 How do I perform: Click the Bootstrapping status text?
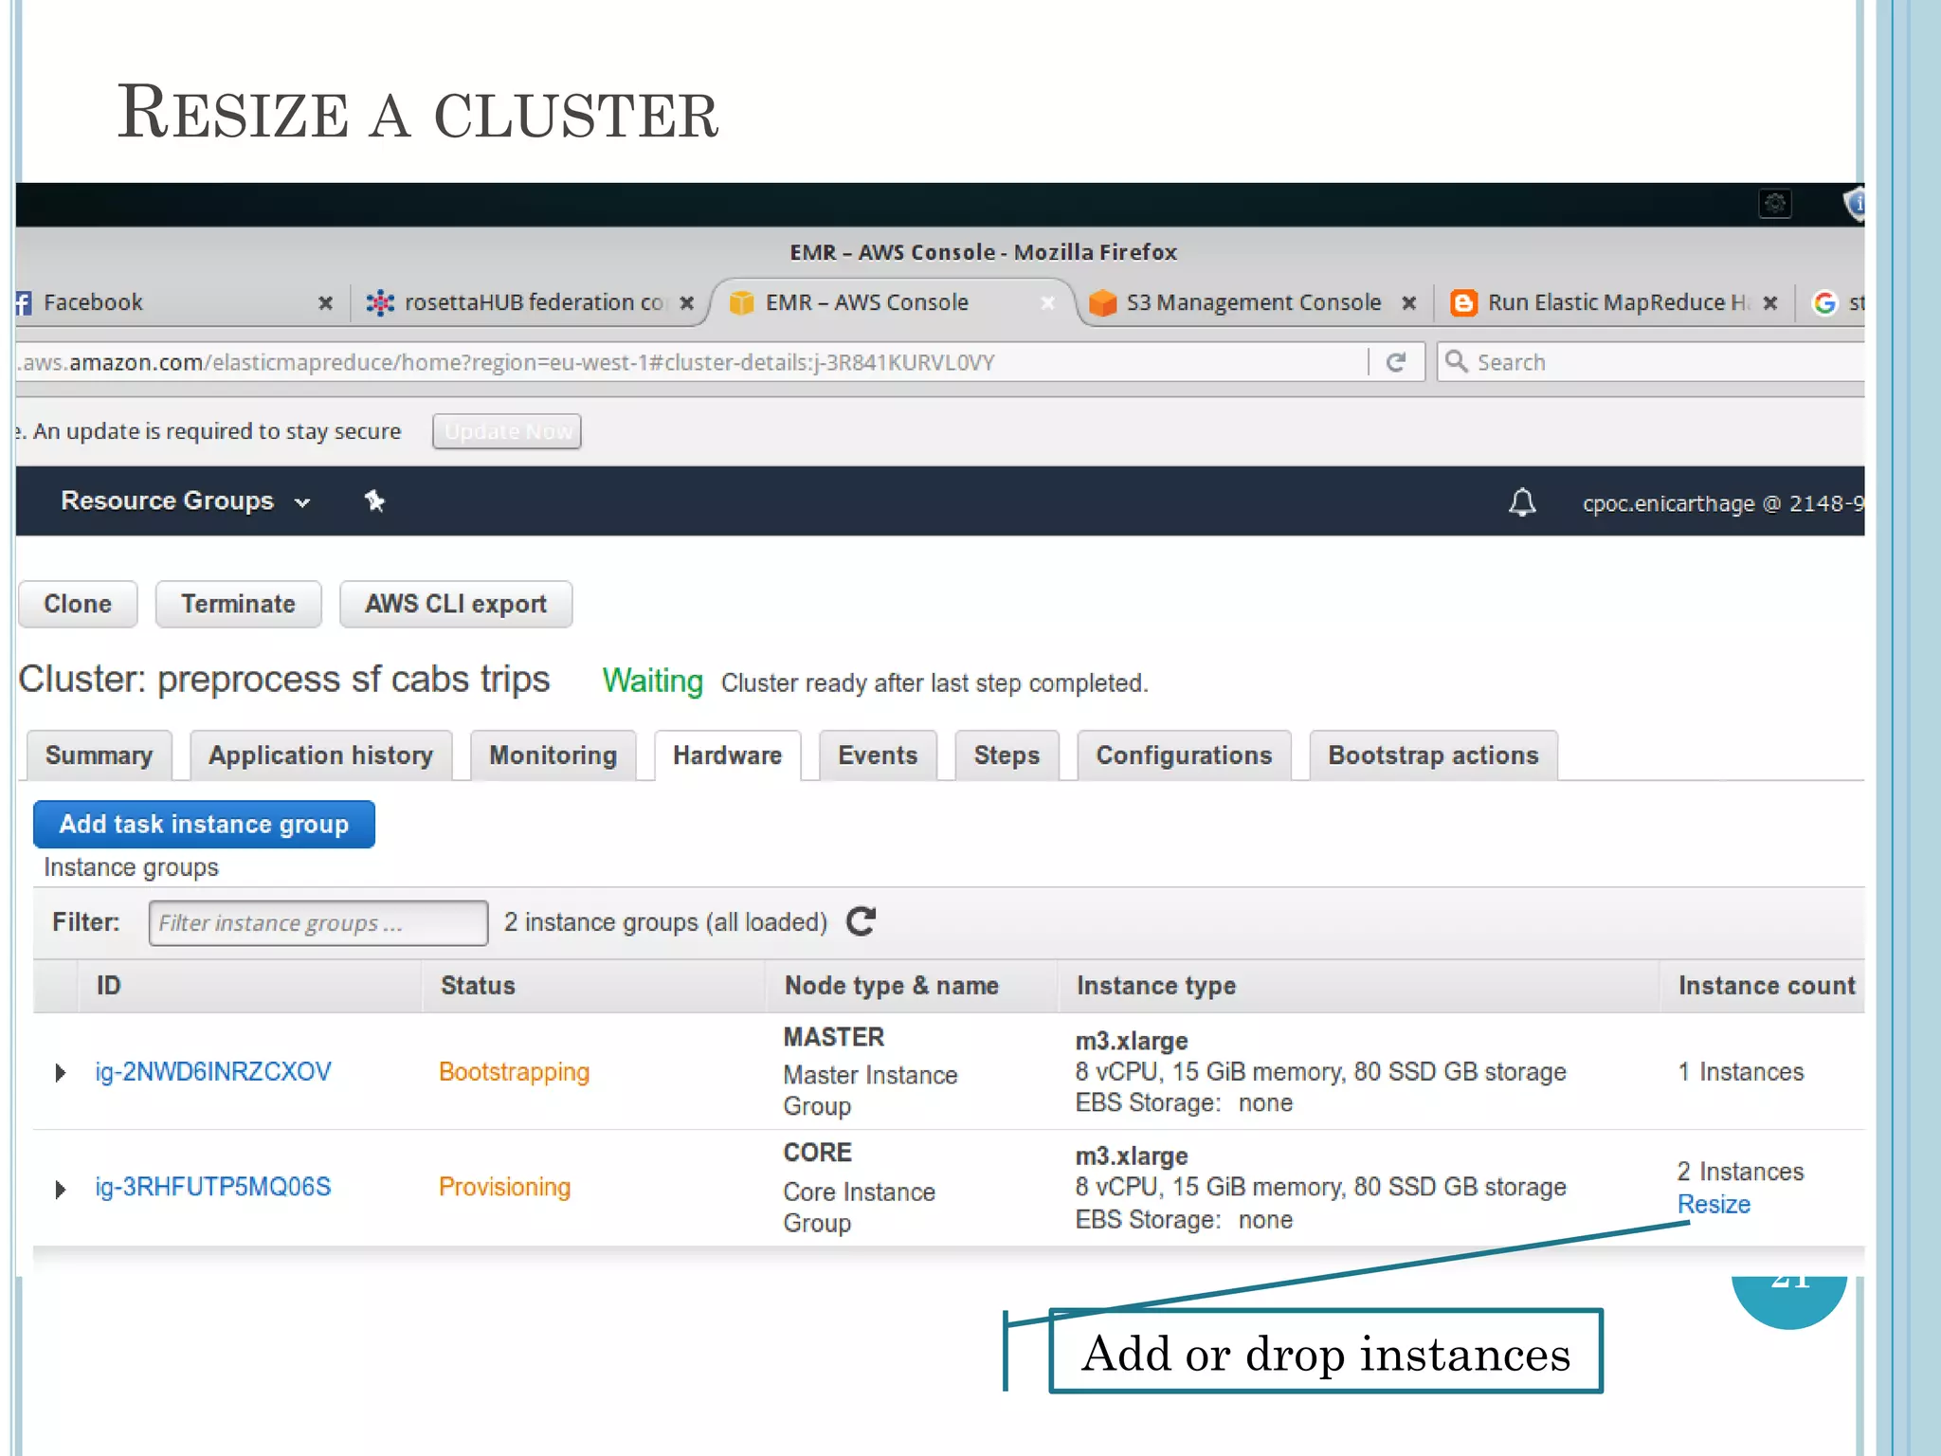tap(515, 1072)
